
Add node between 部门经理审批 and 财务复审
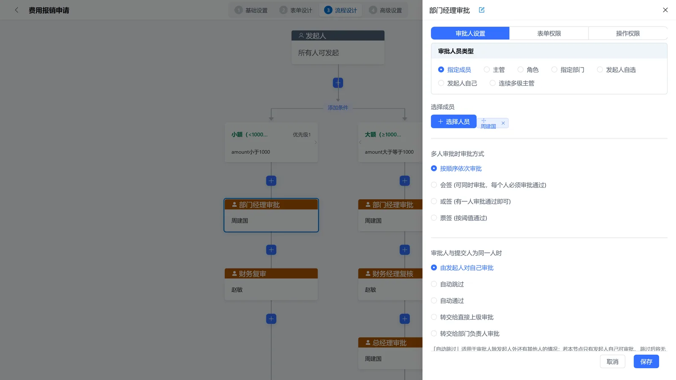271,250
